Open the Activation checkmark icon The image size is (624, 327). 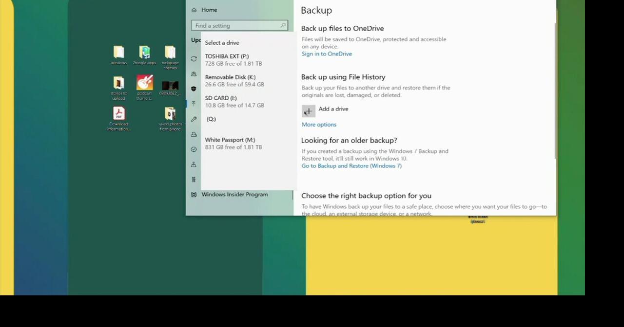[194, 149]
